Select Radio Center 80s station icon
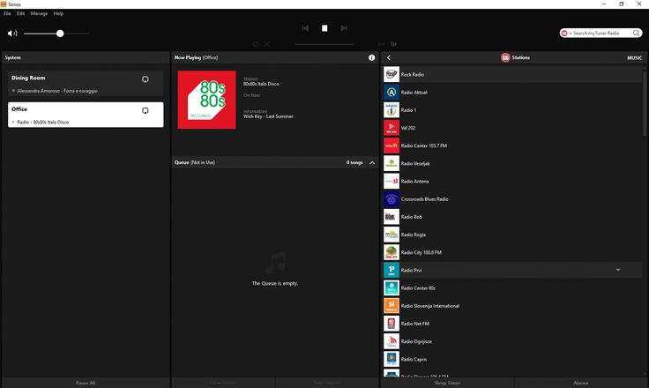Screen dimensions: 649x388 [x=392, y=288]
